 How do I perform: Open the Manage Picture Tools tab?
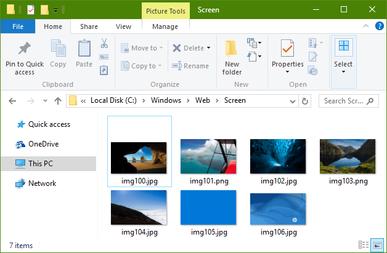165,26
